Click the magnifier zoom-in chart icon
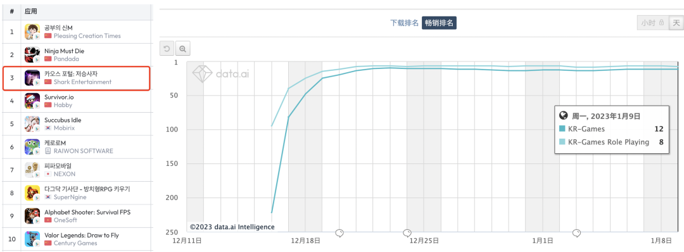 [182, 48]
